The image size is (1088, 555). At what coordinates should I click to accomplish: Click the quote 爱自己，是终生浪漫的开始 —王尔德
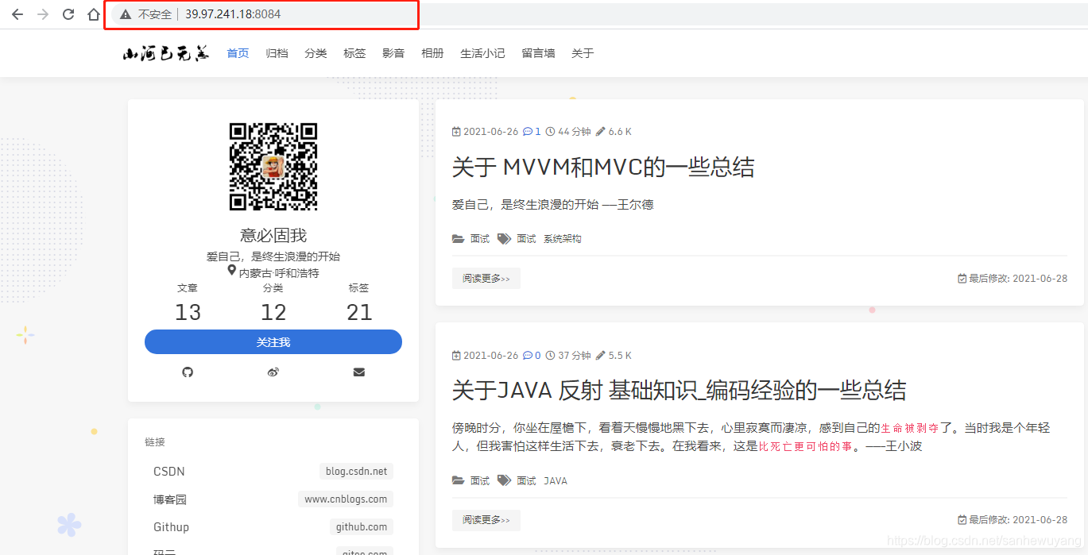click(552, 205)
